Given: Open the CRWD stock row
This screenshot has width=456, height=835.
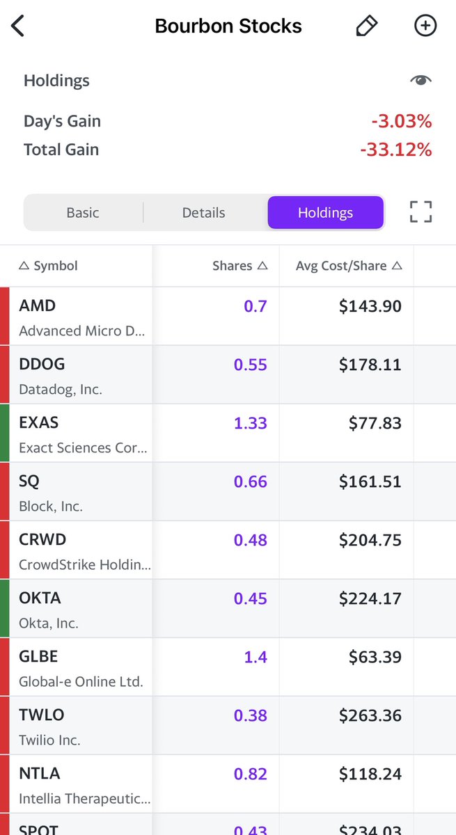Looking at the screenshot, I should [x=228, y=550].
